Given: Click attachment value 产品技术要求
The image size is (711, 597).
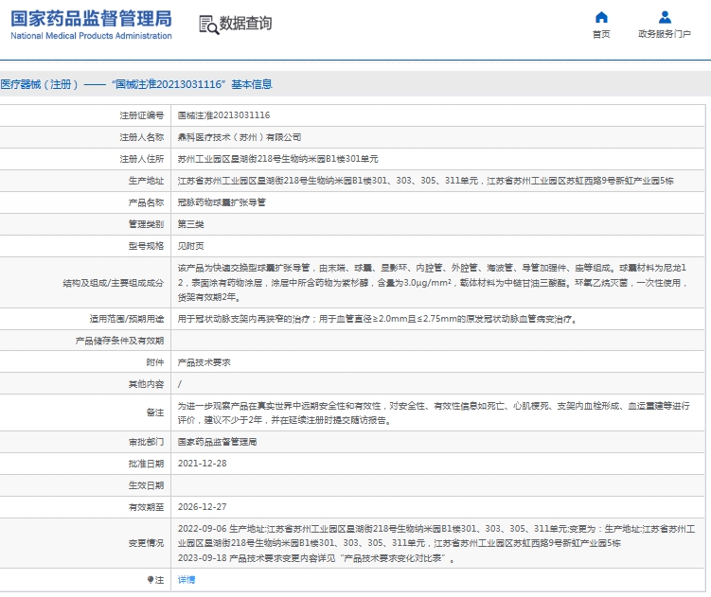Looking at the screenshot, I should point(204,362).
